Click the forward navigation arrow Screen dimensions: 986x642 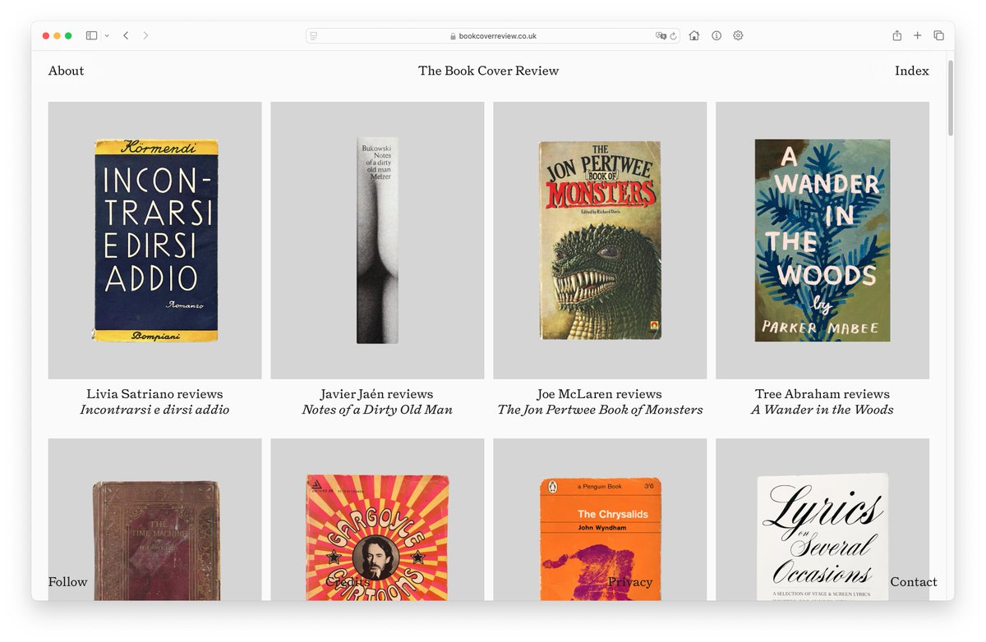click(146, 35)
